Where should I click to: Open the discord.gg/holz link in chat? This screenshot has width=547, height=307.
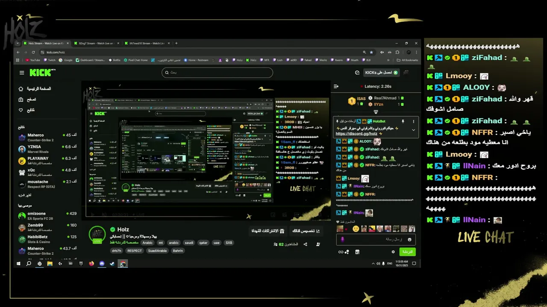coord(356,134)
